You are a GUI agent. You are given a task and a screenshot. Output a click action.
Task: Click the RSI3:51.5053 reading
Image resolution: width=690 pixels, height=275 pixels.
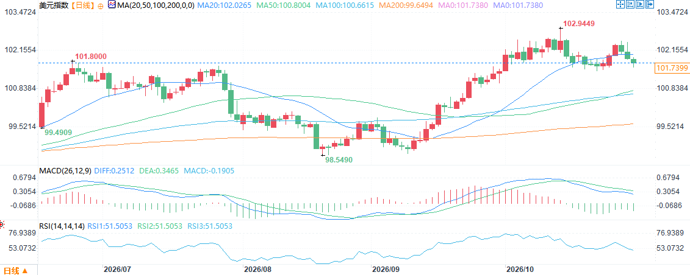point(210,226)
